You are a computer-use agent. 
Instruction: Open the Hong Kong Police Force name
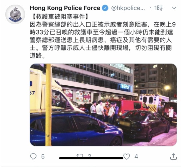tap(65, 8)
